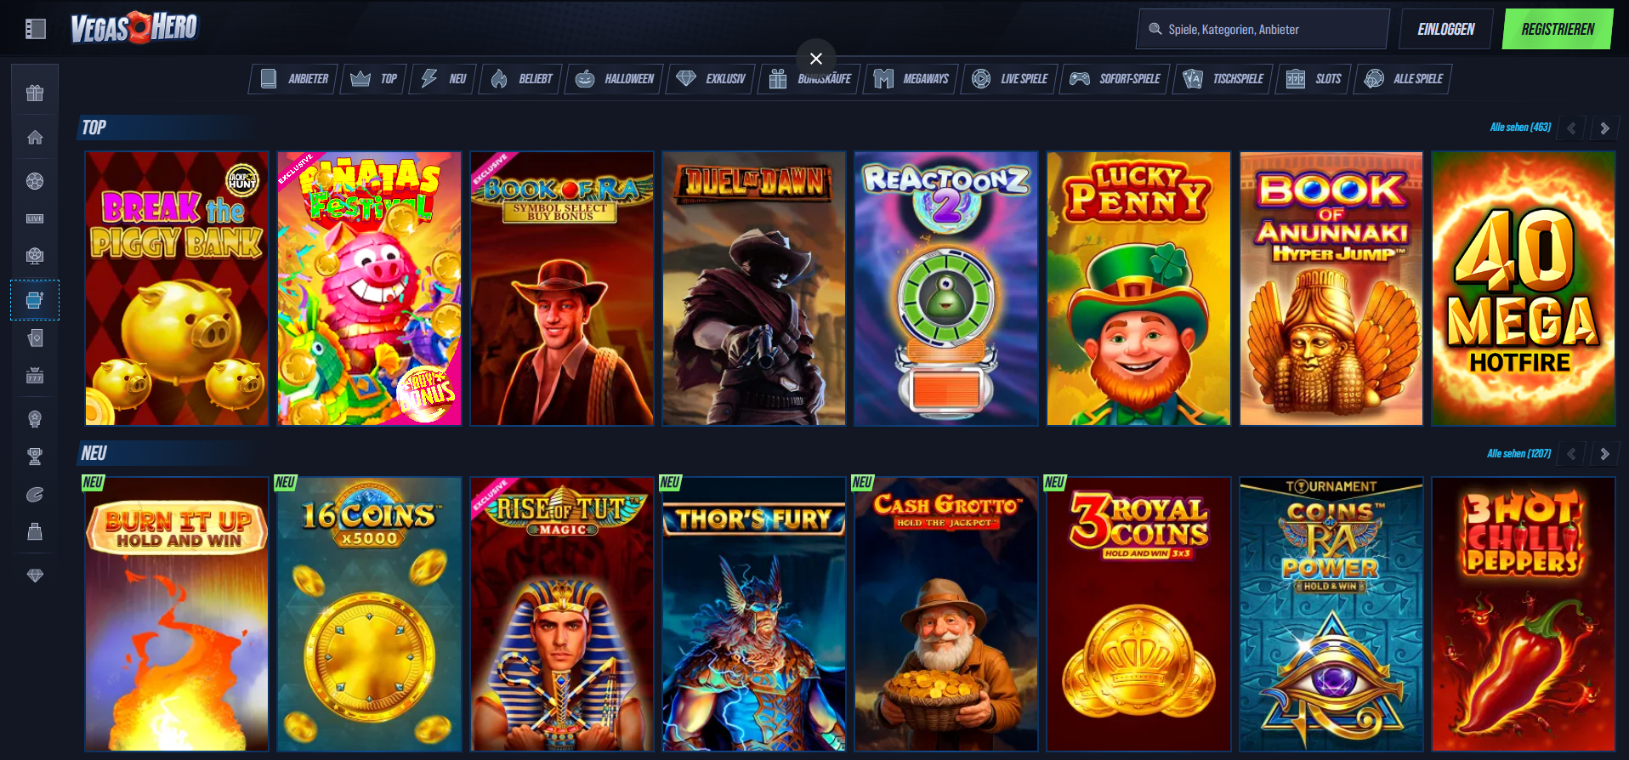The height and width of the screenshot is (760, 1629).
Task: Select the Beliebt flame category
Action: click(520, 79)
